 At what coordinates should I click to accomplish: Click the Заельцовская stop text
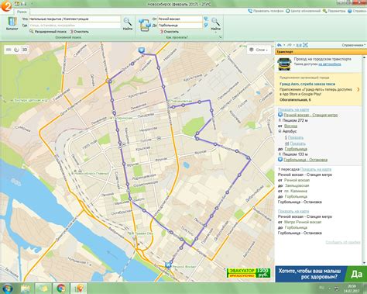pyautogui.click(x=297, y=185)
